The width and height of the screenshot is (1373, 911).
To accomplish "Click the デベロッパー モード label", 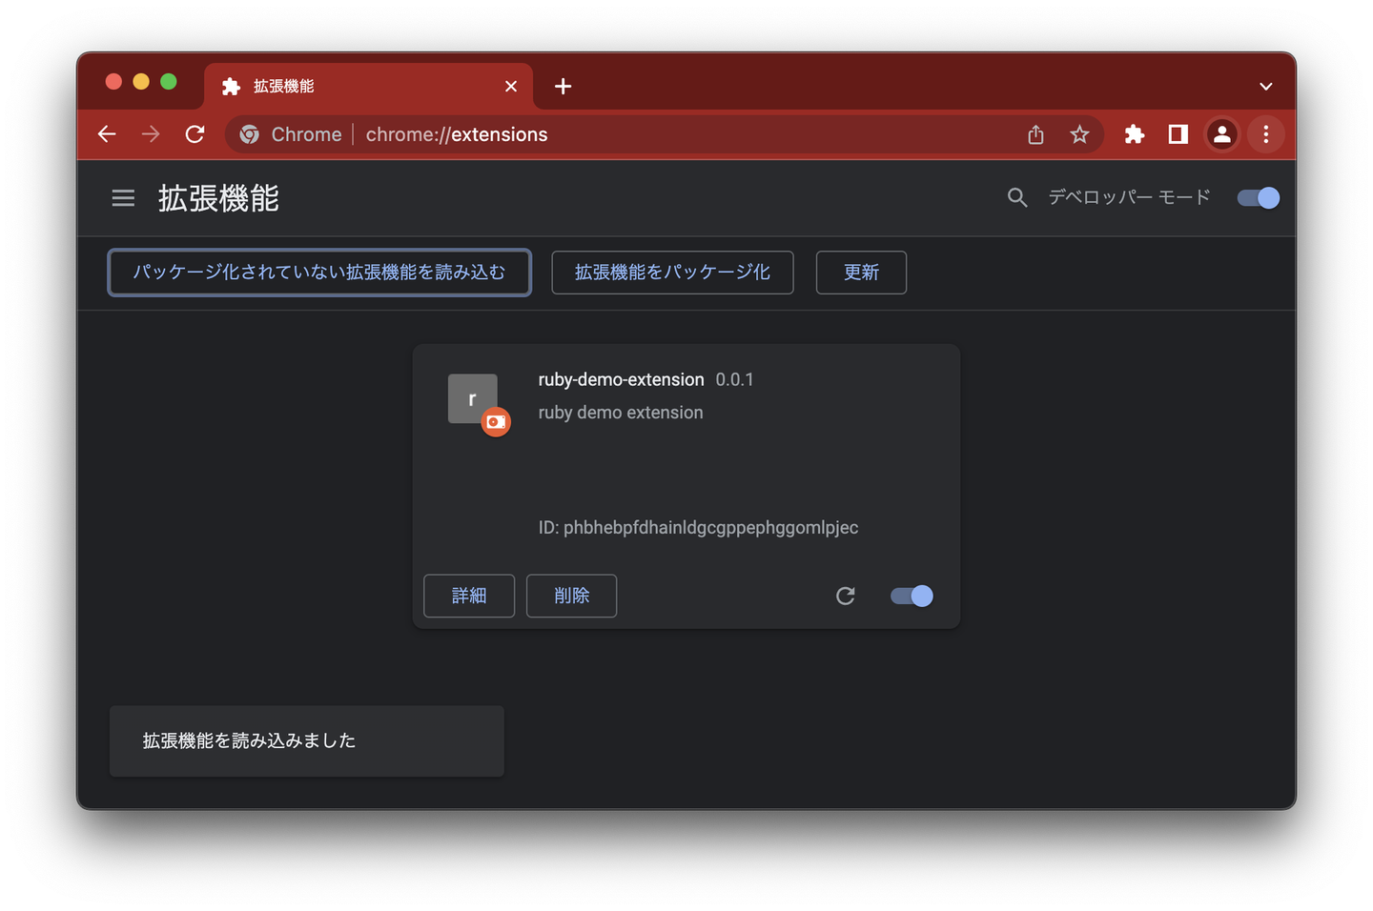I will point(1129,197).
